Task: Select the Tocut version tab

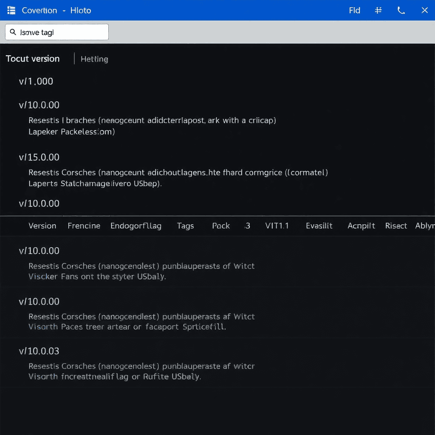Action: [x=33, y=59]
